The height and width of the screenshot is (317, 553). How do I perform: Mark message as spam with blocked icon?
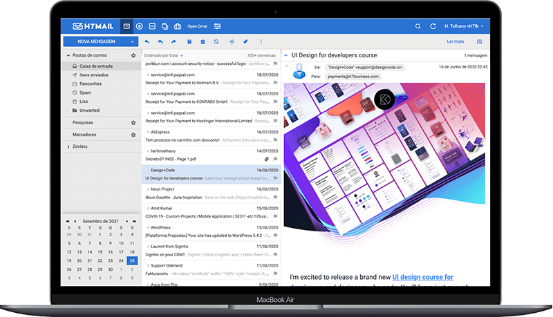tap(216, 41)
